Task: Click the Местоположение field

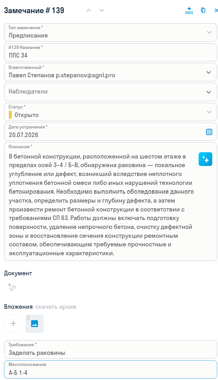Action: [x=110, y=369]
